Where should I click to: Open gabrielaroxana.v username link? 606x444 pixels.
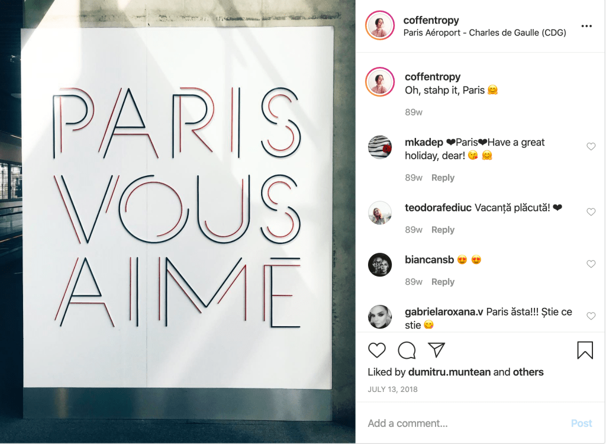point(444,312)
